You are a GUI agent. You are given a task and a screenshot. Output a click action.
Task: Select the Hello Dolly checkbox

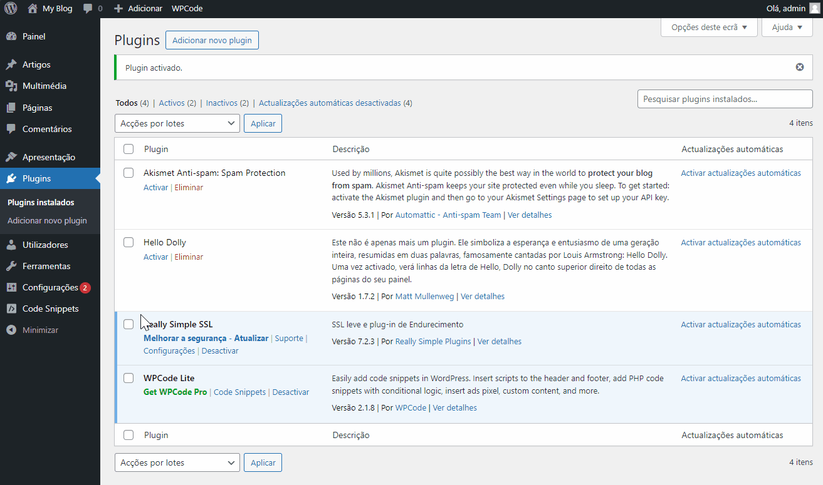coord(128,242)
